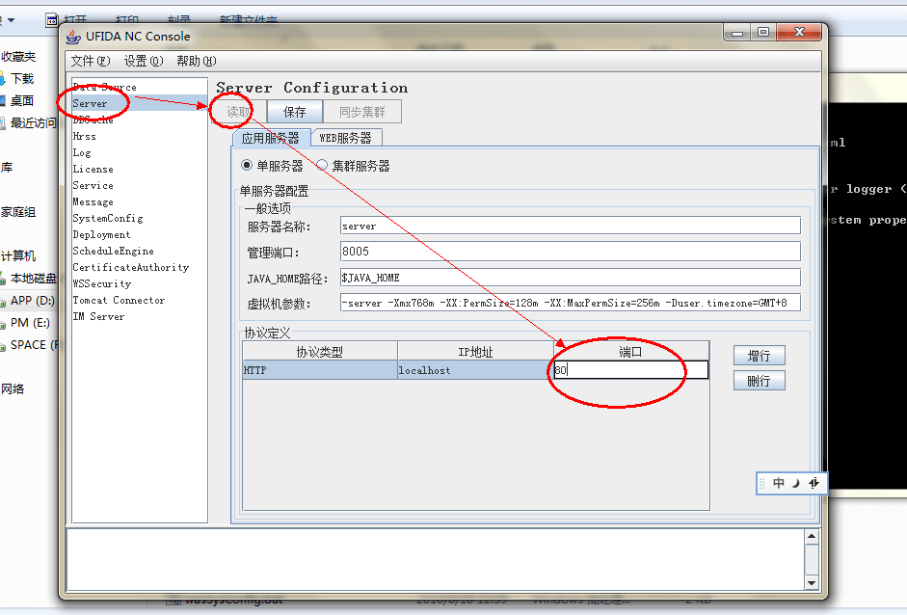Open 本地磁盘 in the Explorer sidebar
The image size is (907, 615).
pyautogui.click(x=33, y=279)
